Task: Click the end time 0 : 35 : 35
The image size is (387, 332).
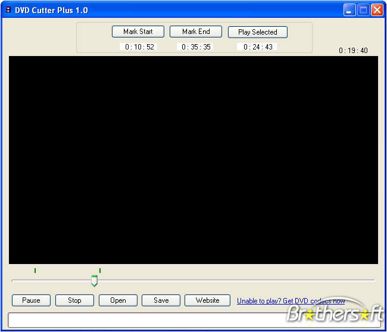Action: [196, 46]
